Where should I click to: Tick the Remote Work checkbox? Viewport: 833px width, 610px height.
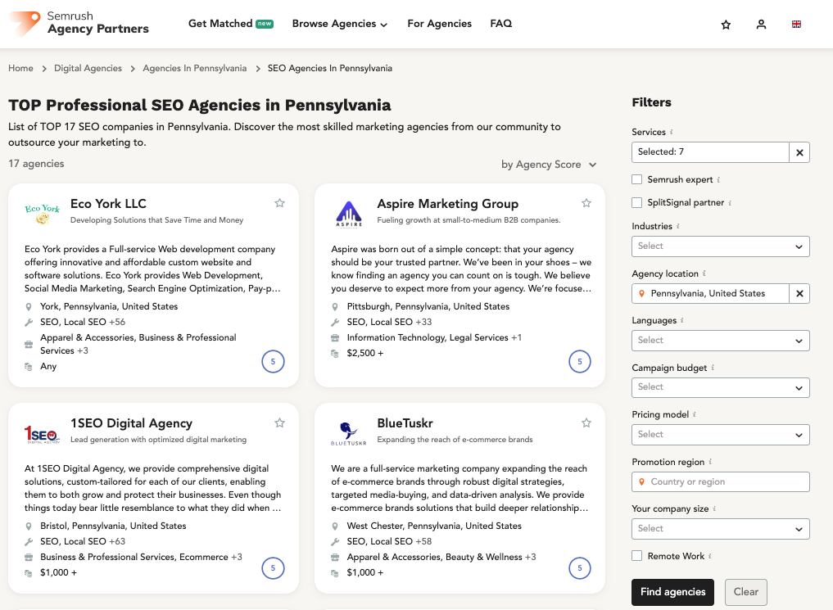point(637,556)
